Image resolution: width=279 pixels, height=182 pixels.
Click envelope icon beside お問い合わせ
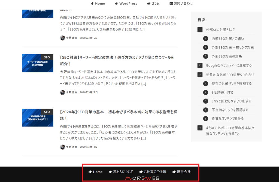point(171,3)
